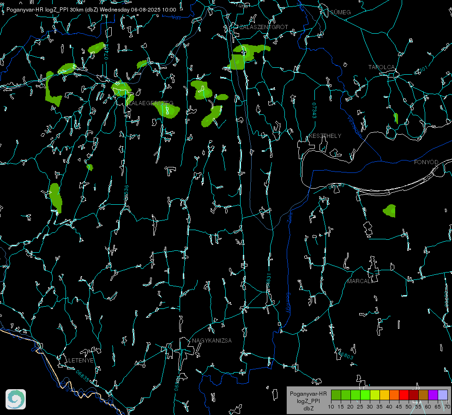Pick the dark red 50–55 dBZ swatch
This screenshot has height=415, width=452.
(414, 395)
